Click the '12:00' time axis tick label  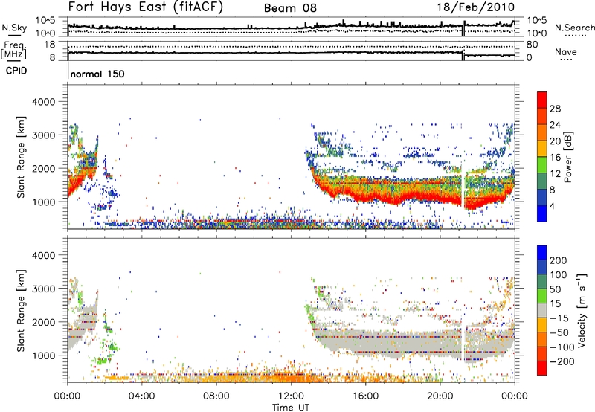291,396
